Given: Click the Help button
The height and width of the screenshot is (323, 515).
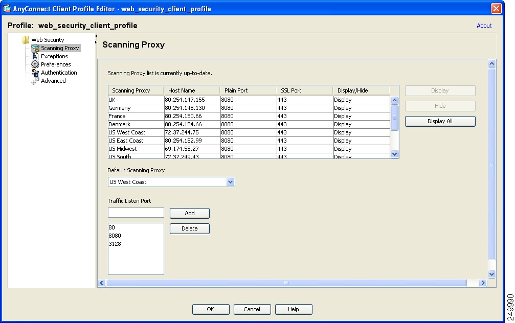Looking at the screenshot, I should point(294,309).
